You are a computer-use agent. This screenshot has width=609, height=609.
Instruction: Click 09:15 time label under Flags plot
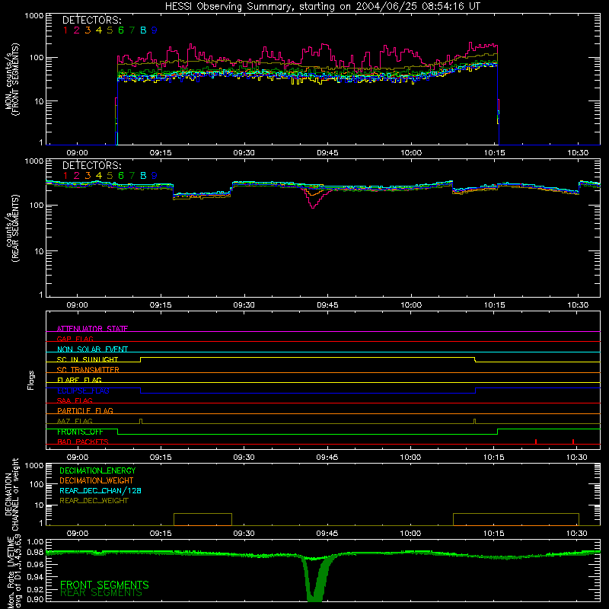[x=161, y=458]
